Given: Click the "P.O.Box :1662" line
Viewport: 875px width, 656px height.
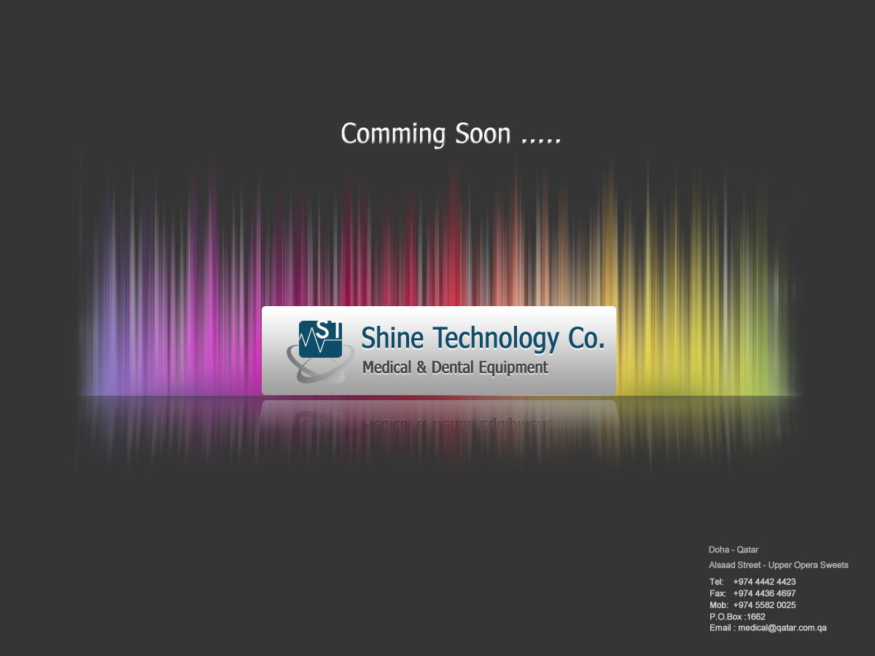Looking at the screenshot, I should pos(737,617).
